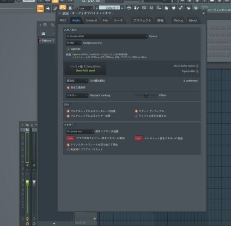Click Show ASIO panel
This screenshot has width=231, height=226.
click(85, 71)
